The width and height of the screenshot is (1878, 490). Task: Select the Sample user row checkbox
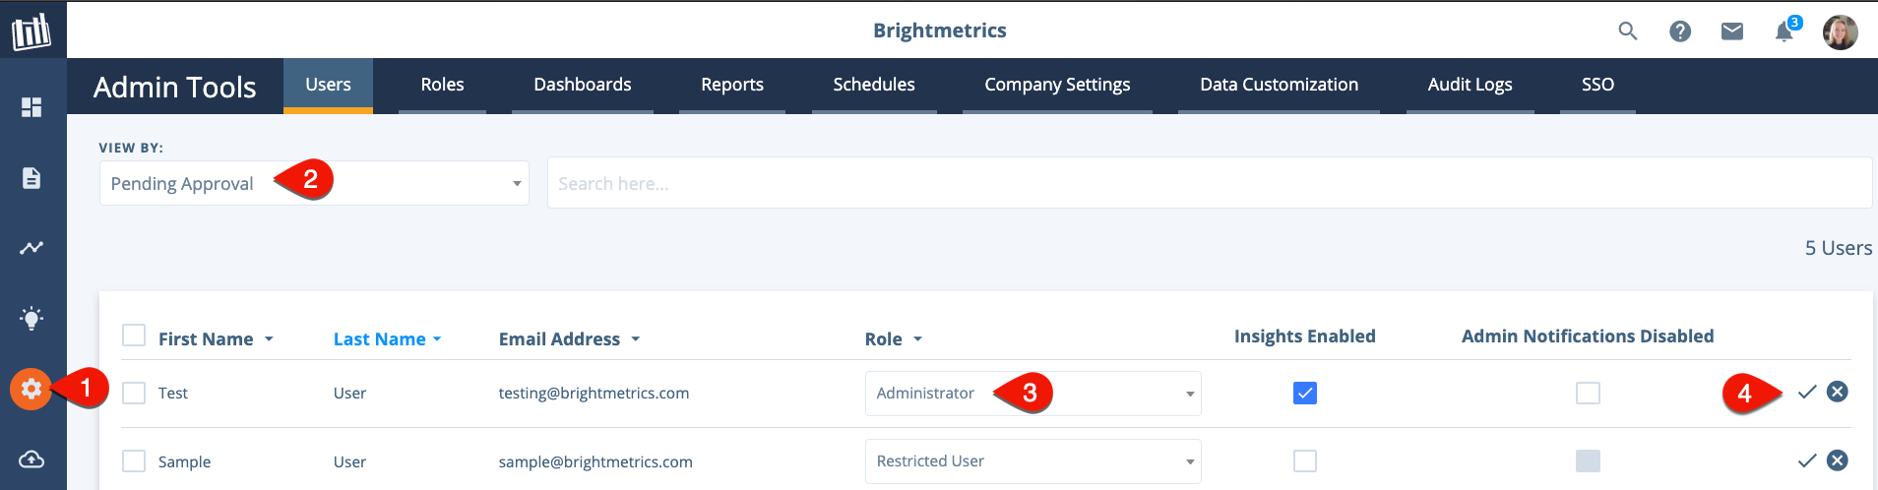tap(134, 461)
